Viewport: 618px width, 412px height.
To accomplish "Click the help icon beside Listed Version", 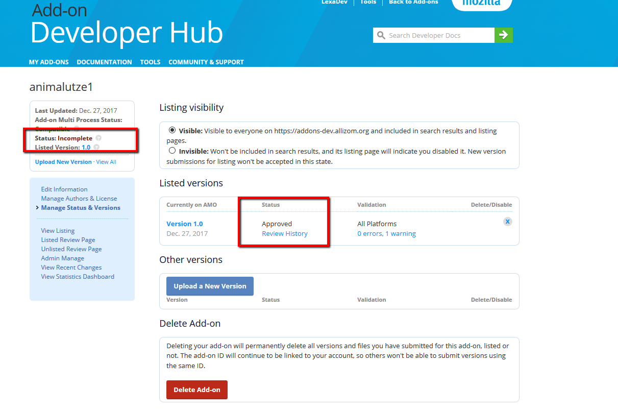I will point(96,147).
